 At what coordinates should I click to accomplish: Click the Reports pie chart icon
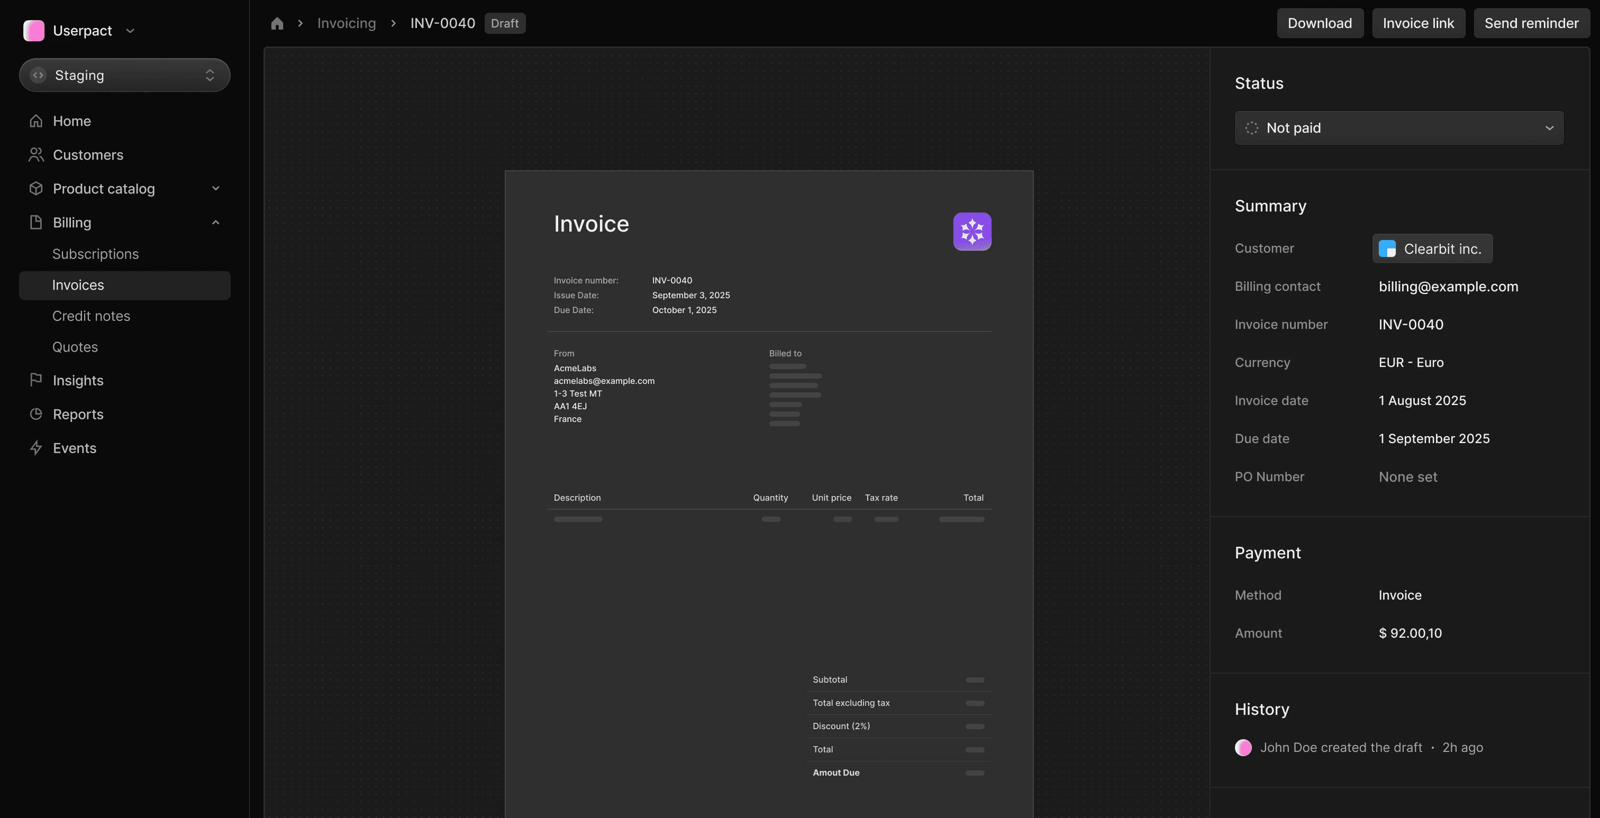tap(36, 414)
